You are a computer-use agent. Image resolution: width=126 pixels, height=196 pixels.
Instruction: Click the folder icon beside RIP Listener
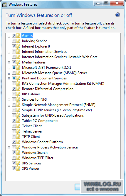pyautogui.click(x=18, y=94)
